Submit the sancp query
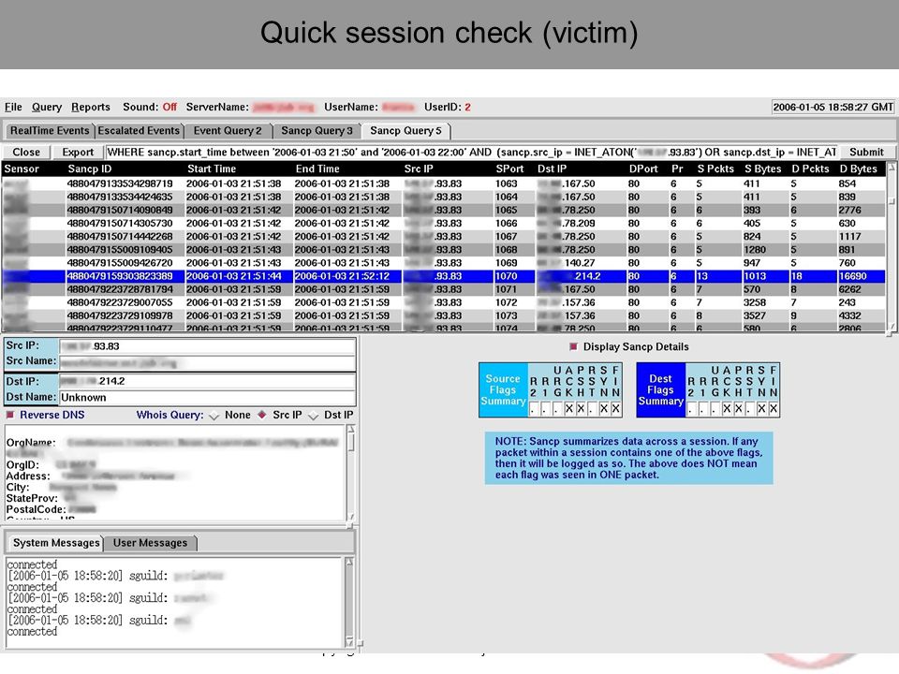899x674 pixels. point(865,152)
